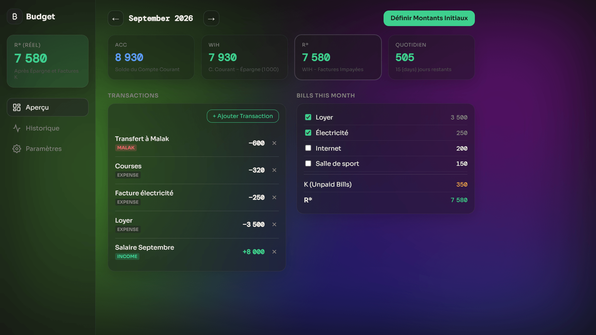The width and height of the screenshot is (596, 335).
Task: Remove the Loyer transaction entry
Action: (x=274, y=224)
